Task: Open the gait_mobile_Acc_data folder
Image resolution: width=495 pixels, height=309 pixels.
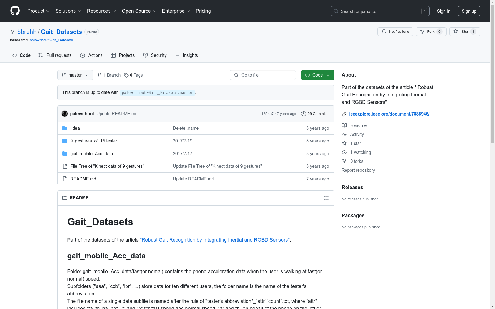Action: (x=92, y=154)
